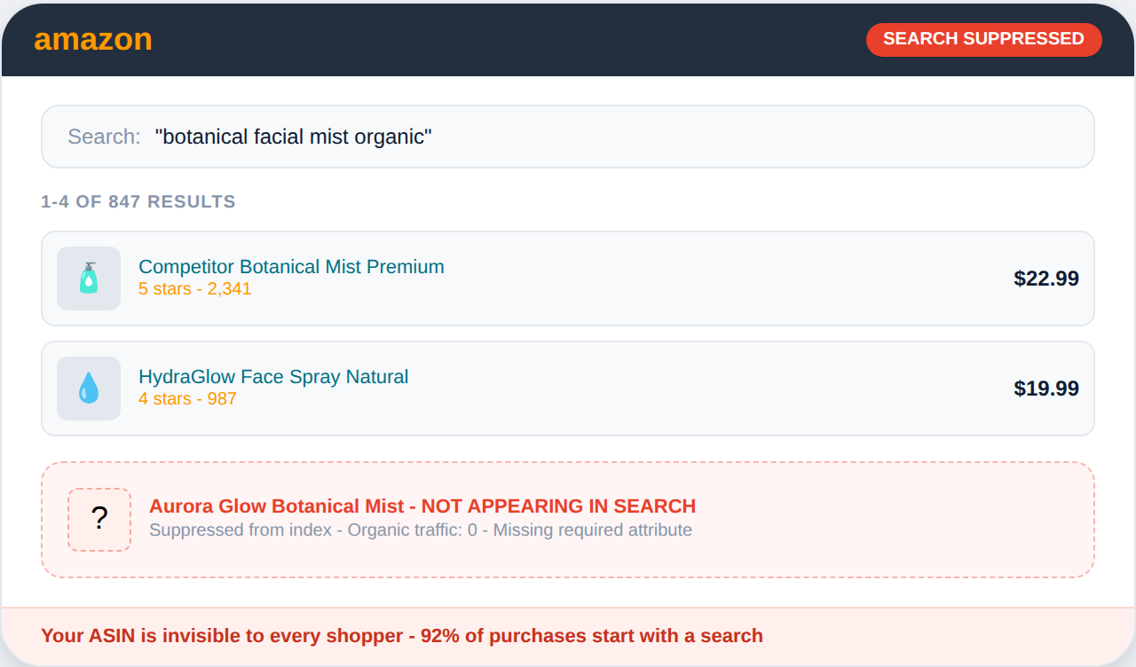Click the 5 stars - 2,341 rating
Screen dimensions: 1136x667
coord(194,289)
